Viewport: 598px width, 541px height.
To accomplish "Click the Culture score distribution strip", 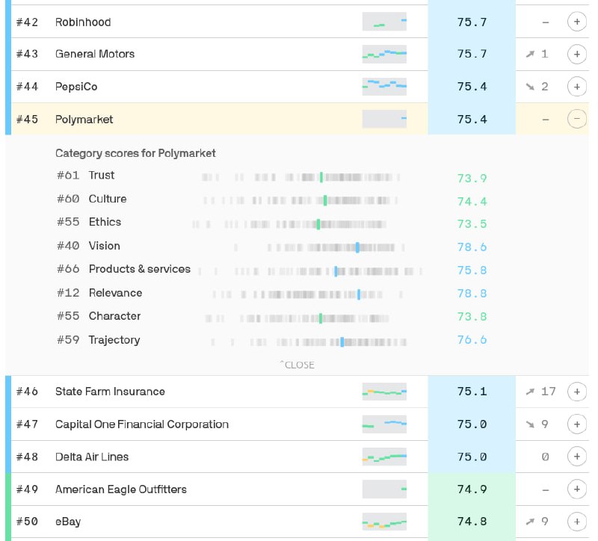I will pos(300,200).
